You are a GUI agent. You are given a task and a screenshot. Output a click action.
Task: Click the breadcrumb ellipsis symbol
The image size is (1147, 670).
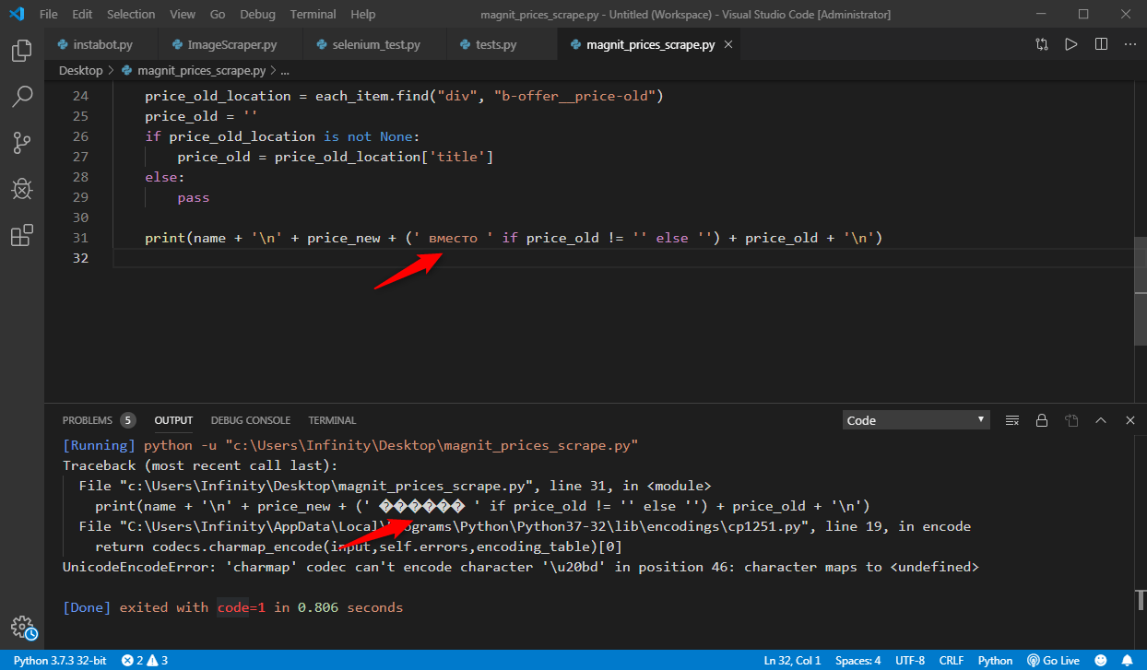click(285, 70)
